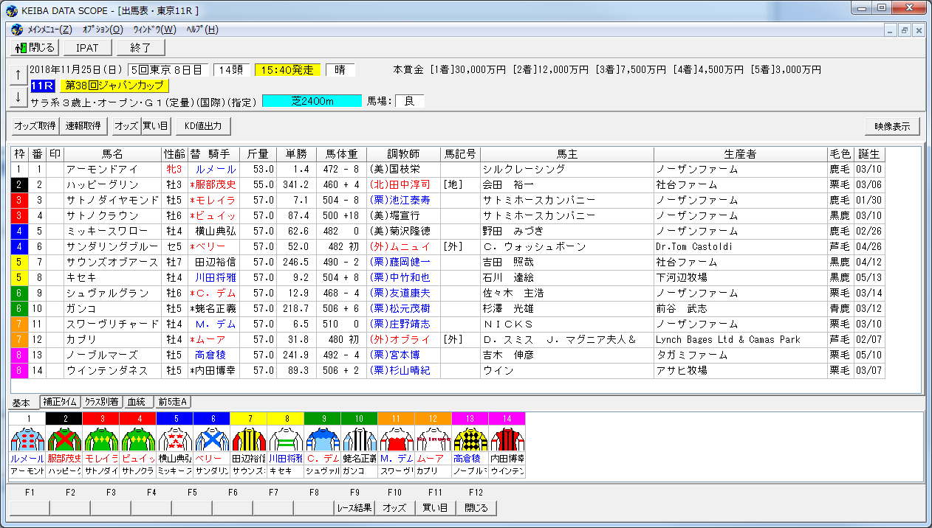
Task: Open ウィンドウ(W) menu
Action: point(154,29)
